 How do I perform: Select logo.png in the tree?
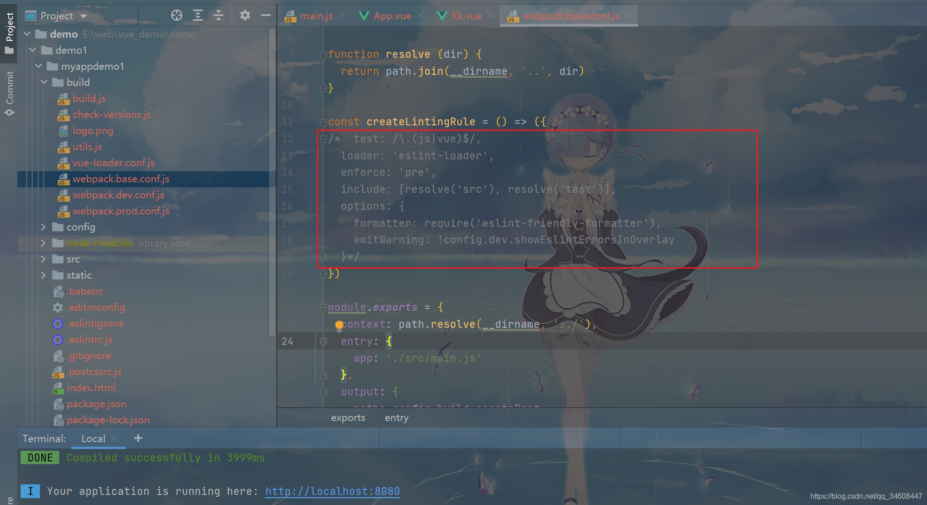tap(93, 130)
